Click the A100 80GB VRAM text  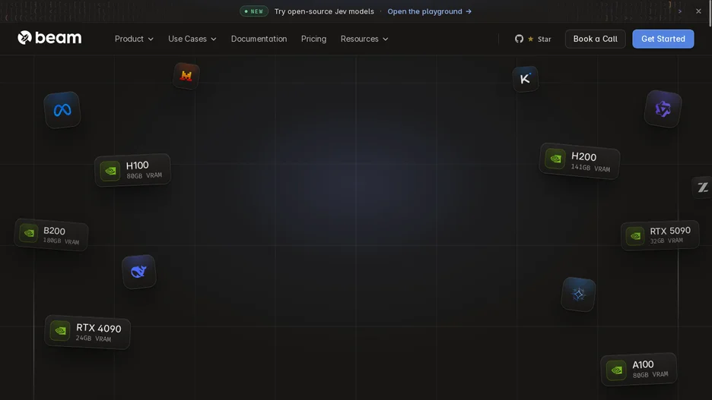click(650, 369)
